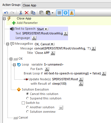Click the loop variable $<unnamed> field

(x=54, y=64)
